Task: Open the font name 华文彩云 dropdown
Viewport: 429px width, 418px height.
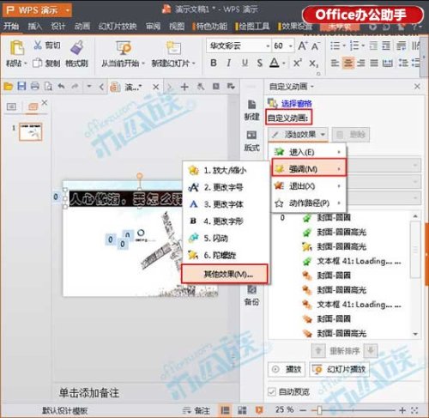Action: coord(268,45)
